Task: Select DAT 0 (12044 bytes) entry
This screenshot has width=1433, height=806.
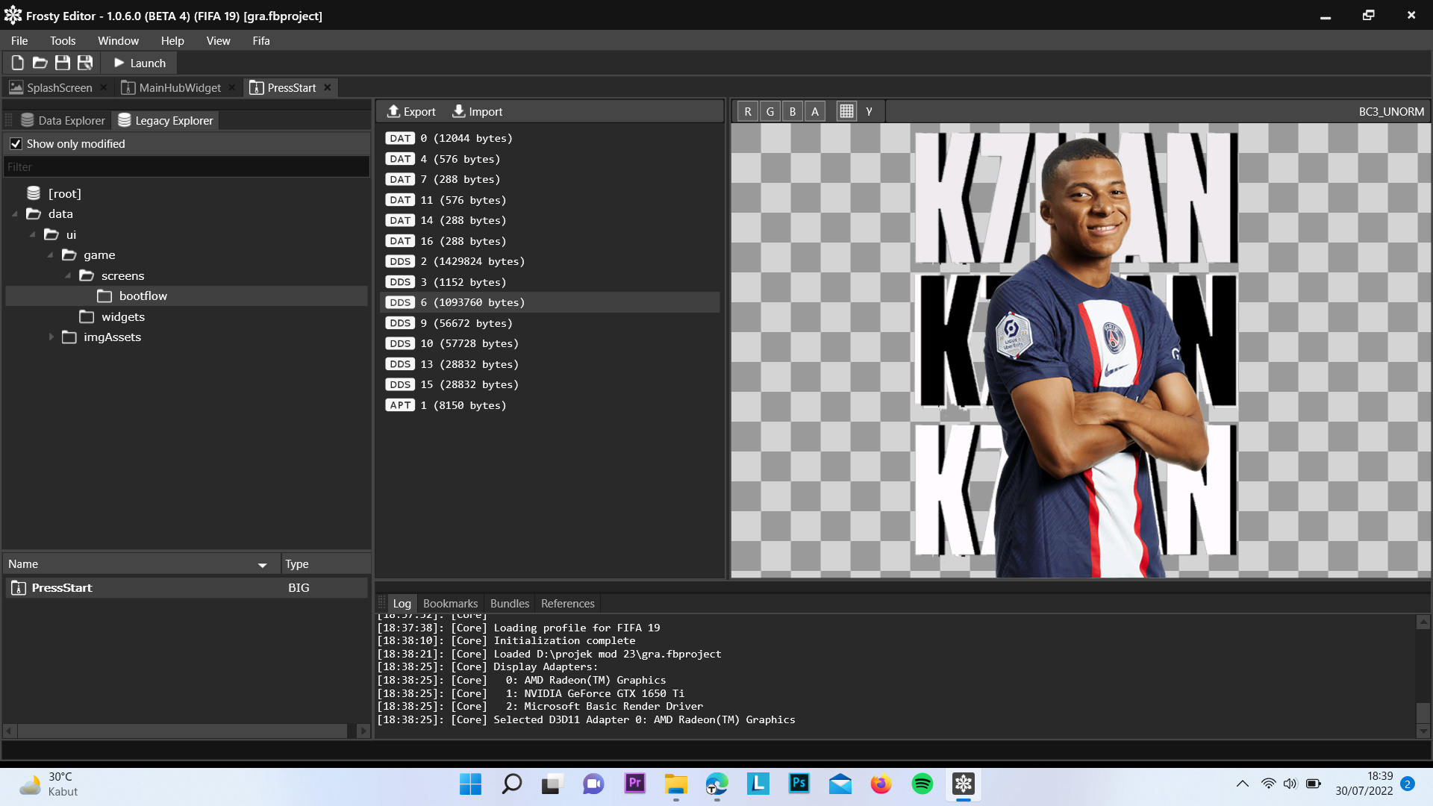Action: 551,138
